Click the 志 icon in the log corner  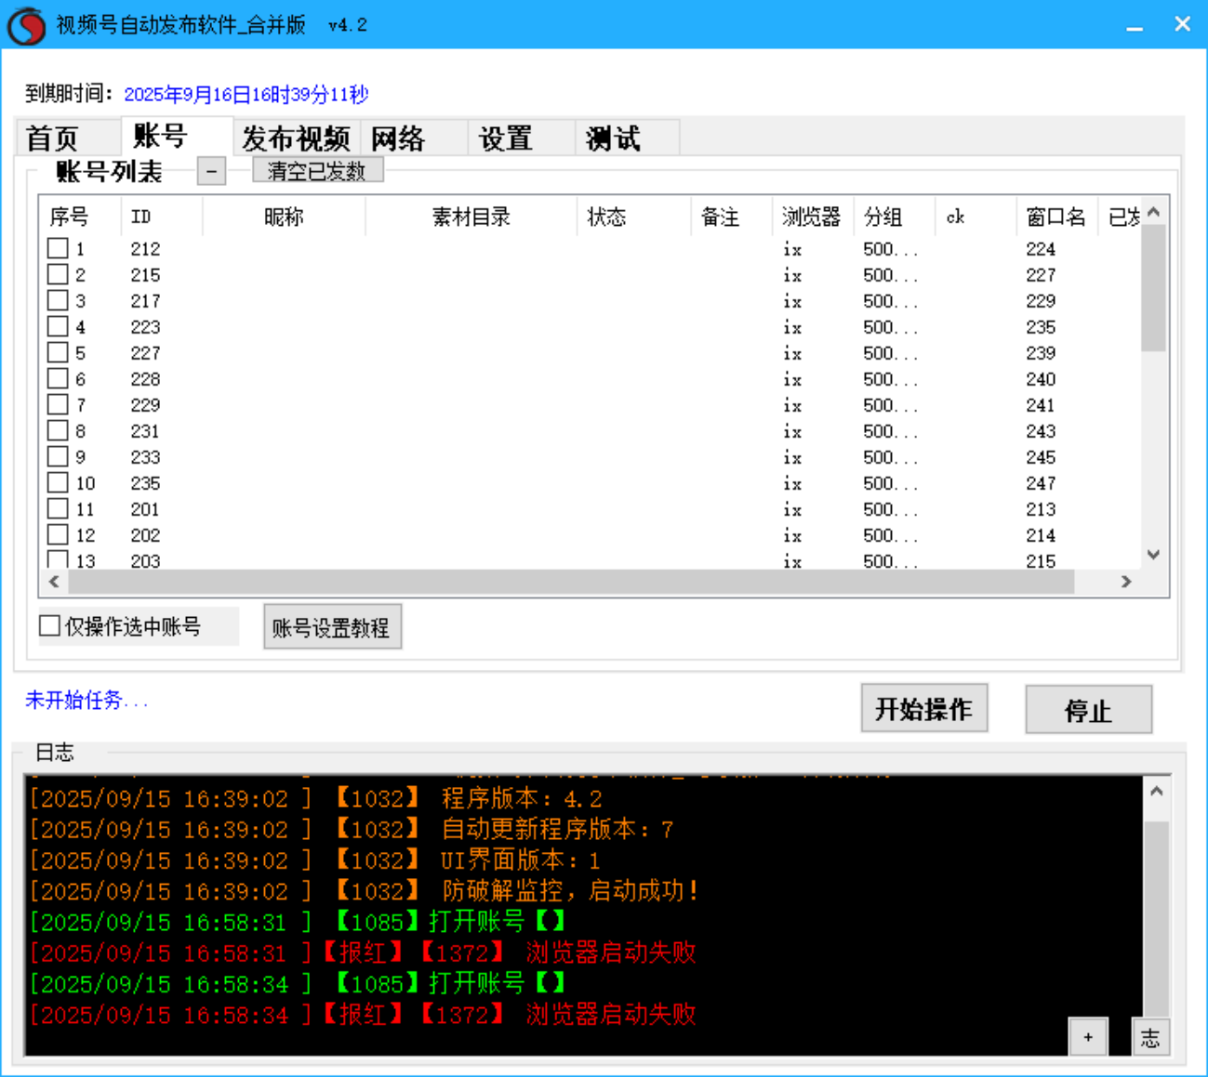tap(1150, 1037)
